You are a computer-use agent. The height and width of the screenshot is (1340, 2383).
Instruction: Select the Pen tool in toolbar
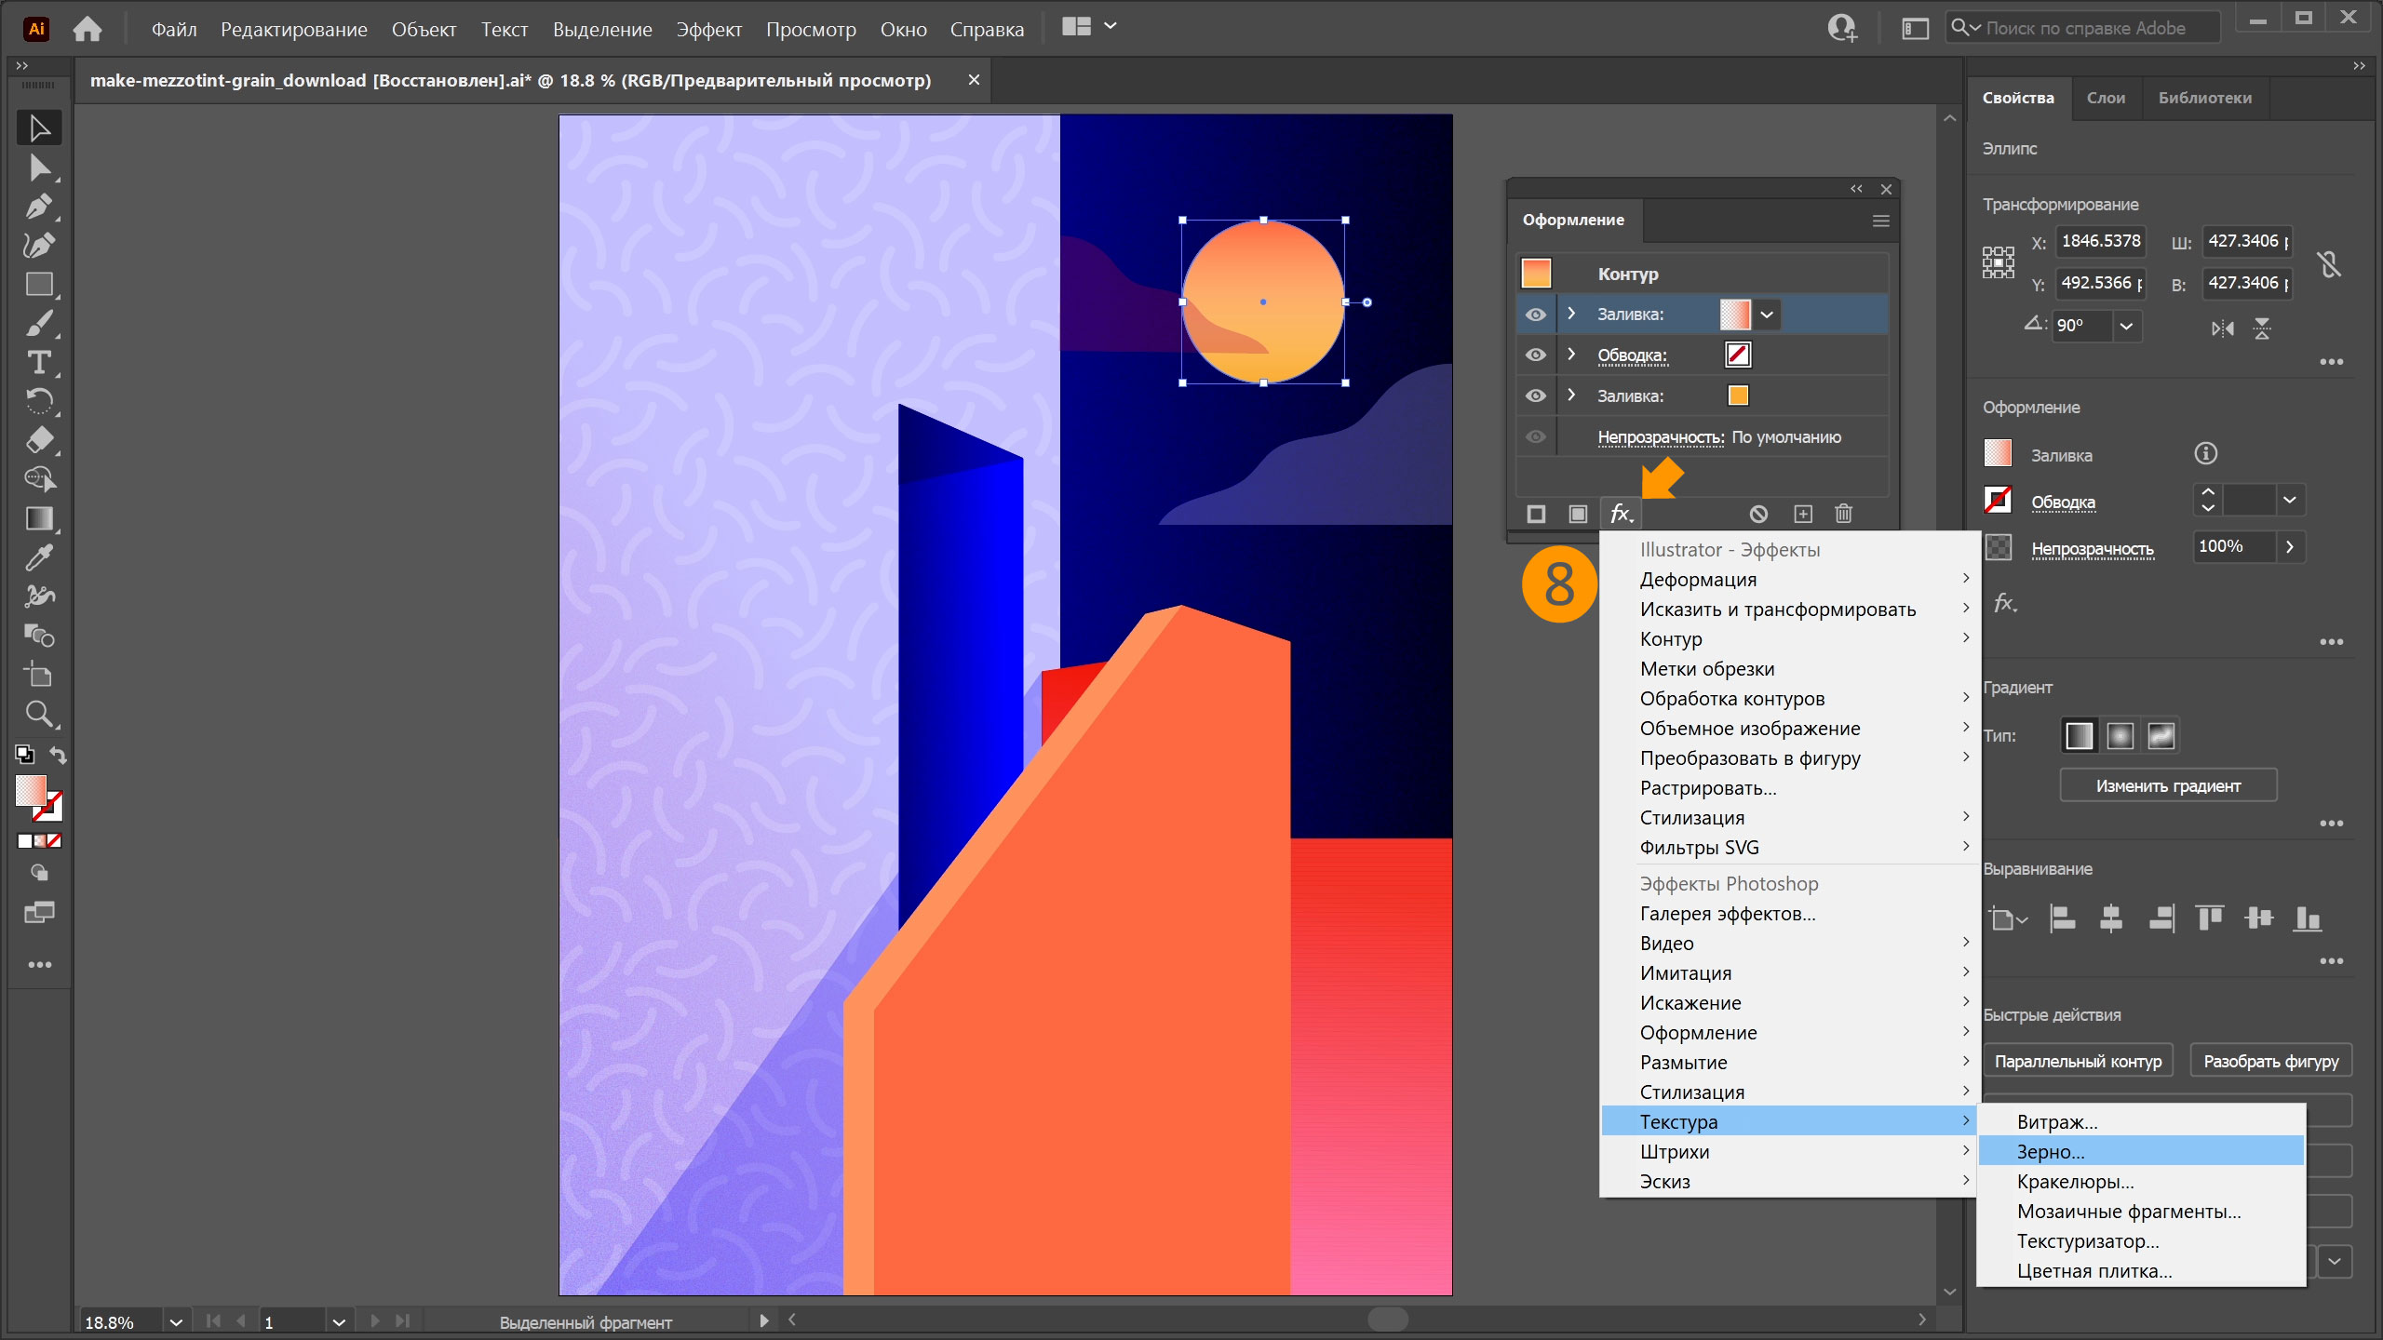(38, 206)
